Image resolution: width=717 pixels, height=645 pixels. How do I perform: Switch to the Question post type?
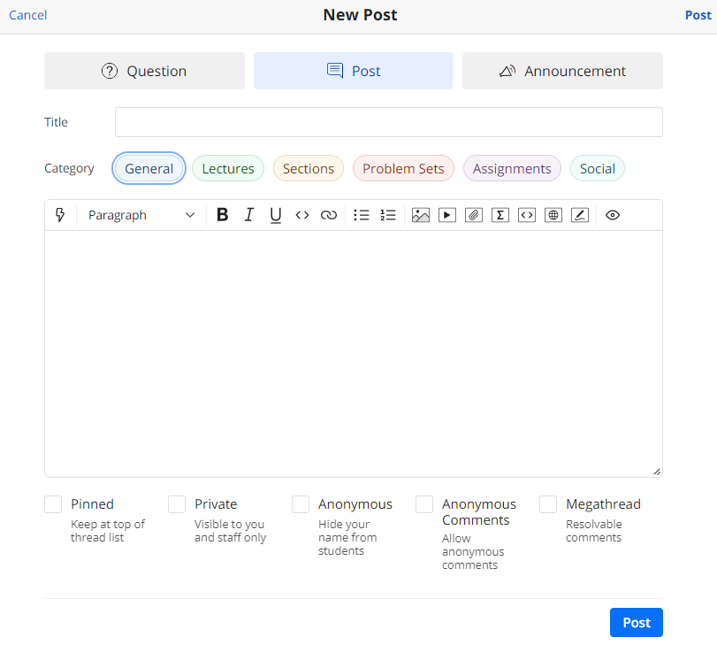pyautogui.click(x=144, y=72)
